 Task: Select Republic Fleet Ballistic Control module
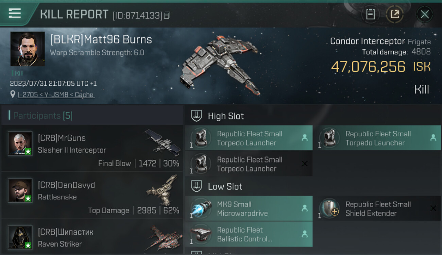pyautogui.click(x=249, y=234)
